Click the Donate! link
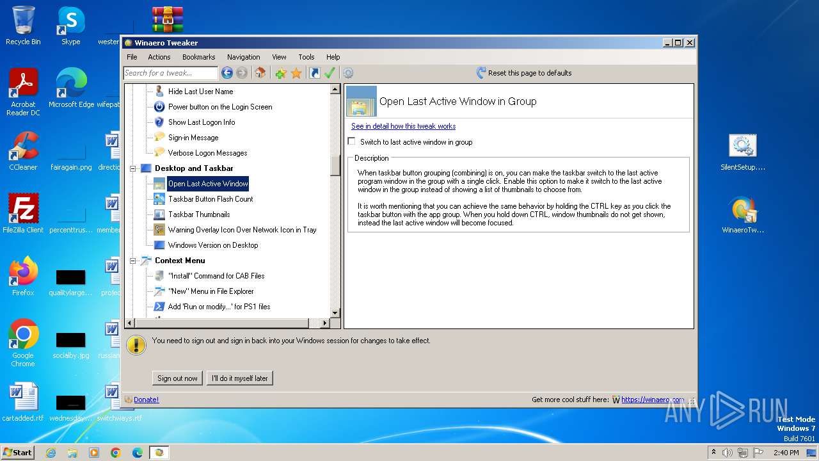819x461 pixels. 146,400
